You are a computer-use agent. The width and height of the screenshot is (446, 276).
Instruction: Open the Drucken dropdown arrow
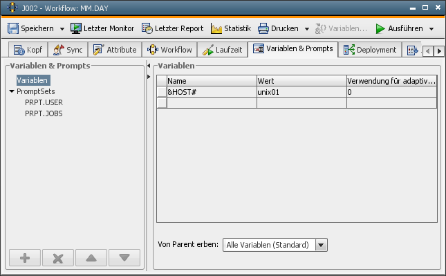pyautogui.click(x=306, y=29)
